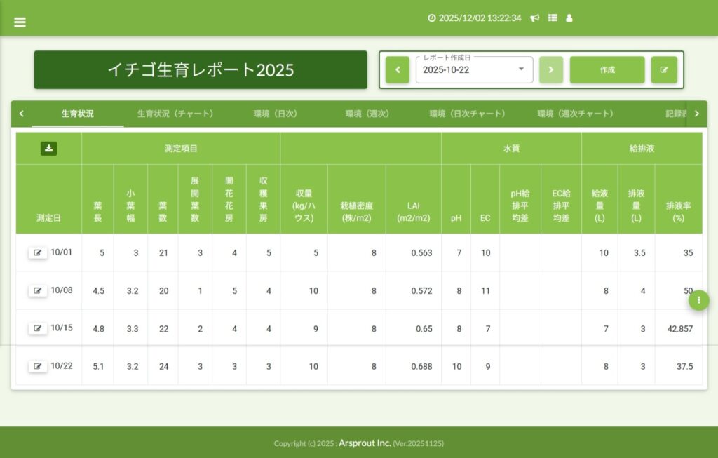718x458 pixels.
Task: Click the 作成 create button
Action: coord(607,70)
